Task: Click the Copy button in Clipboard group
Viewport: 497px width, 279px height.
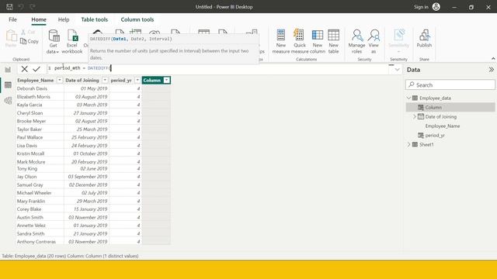Action: tap(30, 41)
